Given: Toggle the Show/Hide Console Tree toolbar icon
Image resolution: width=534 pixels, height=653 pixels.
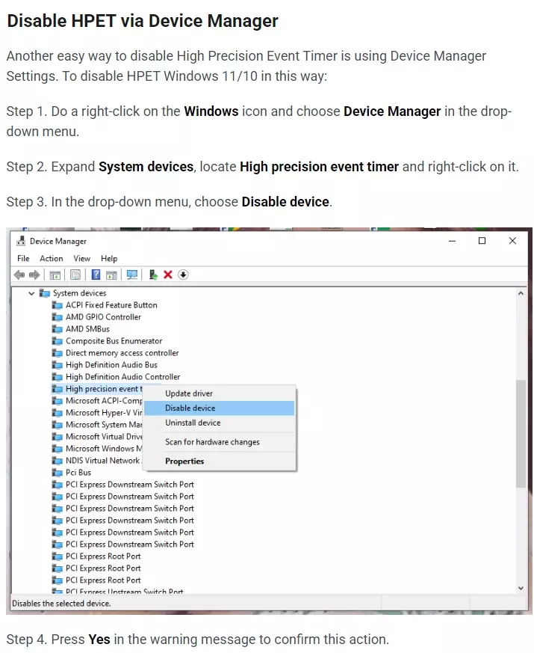Looking at the screenshot, I should pos(55,275).
